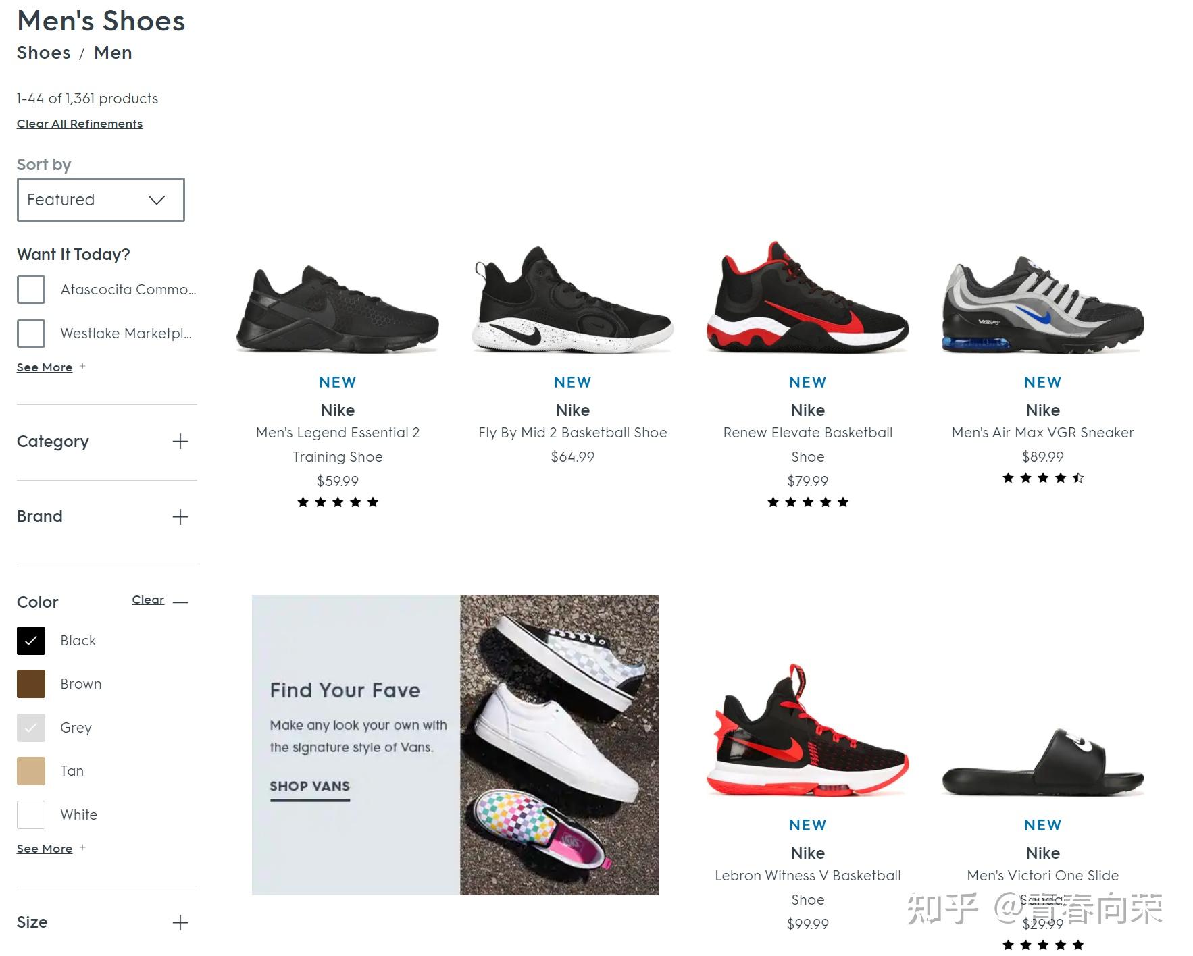Show more colors with See More
Screen dimensions: 1193x956
45,849
